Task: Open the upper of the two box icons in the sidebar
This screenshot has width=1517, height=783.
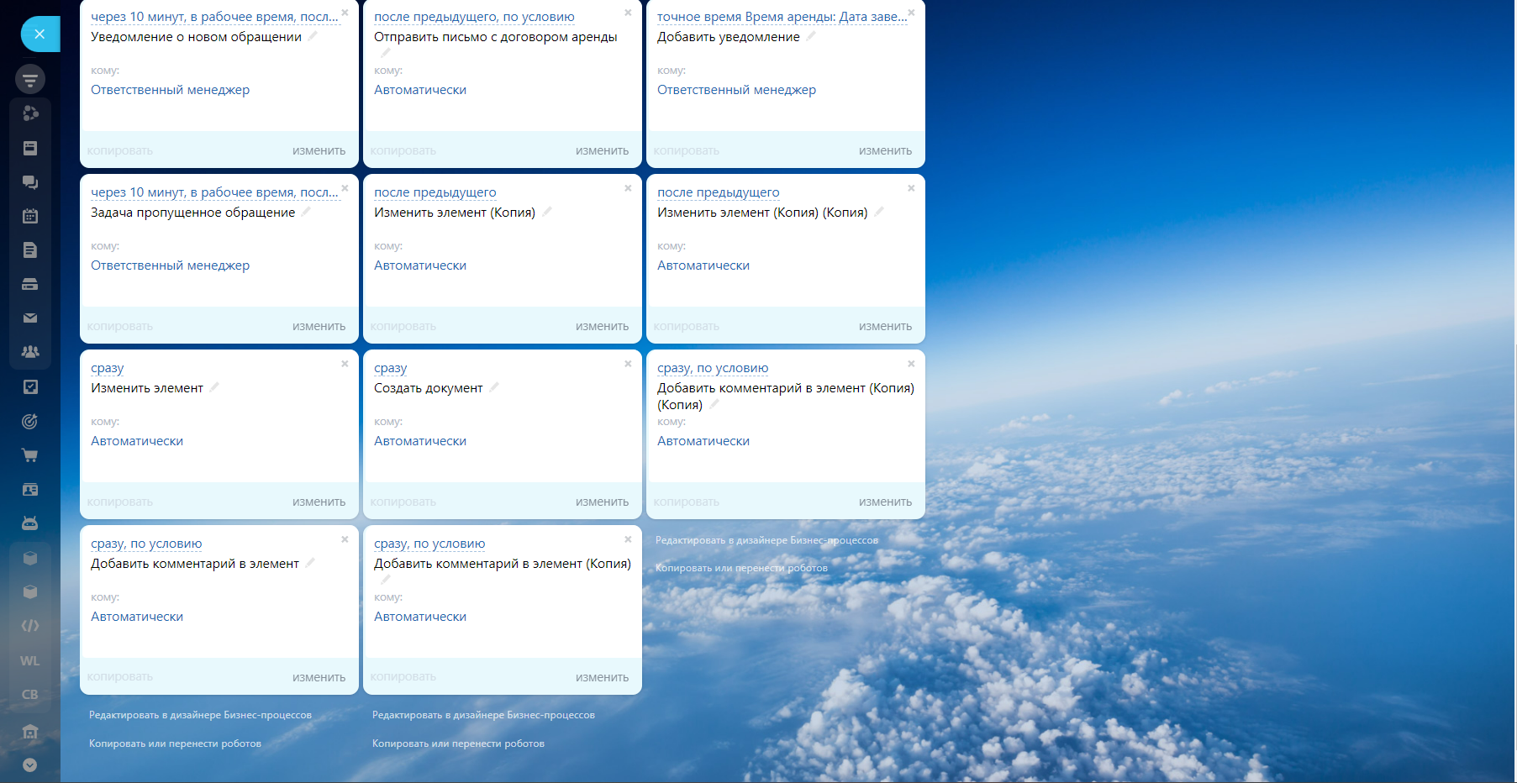Action: 30,558
